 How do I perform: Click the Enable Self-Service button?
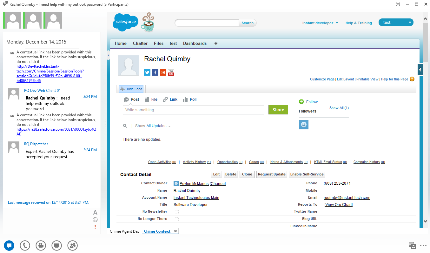pyautogui.click(x=307, y=174)
